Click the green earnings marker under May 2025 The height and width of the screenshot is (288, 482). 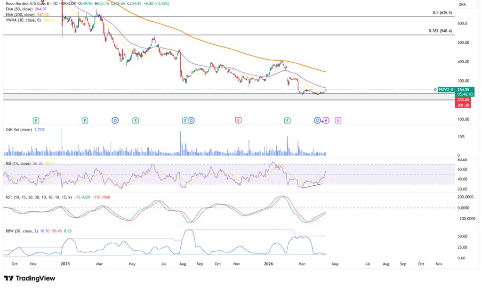coord(136,121)
